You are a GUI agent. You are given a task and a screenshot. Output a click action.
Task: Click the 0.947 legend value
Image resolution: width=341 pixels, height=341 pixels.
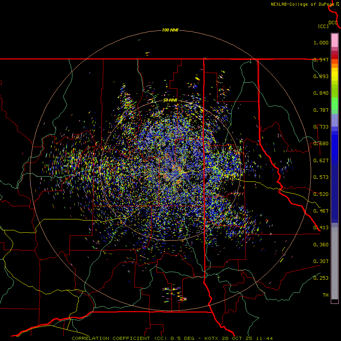tap(321, 59)
